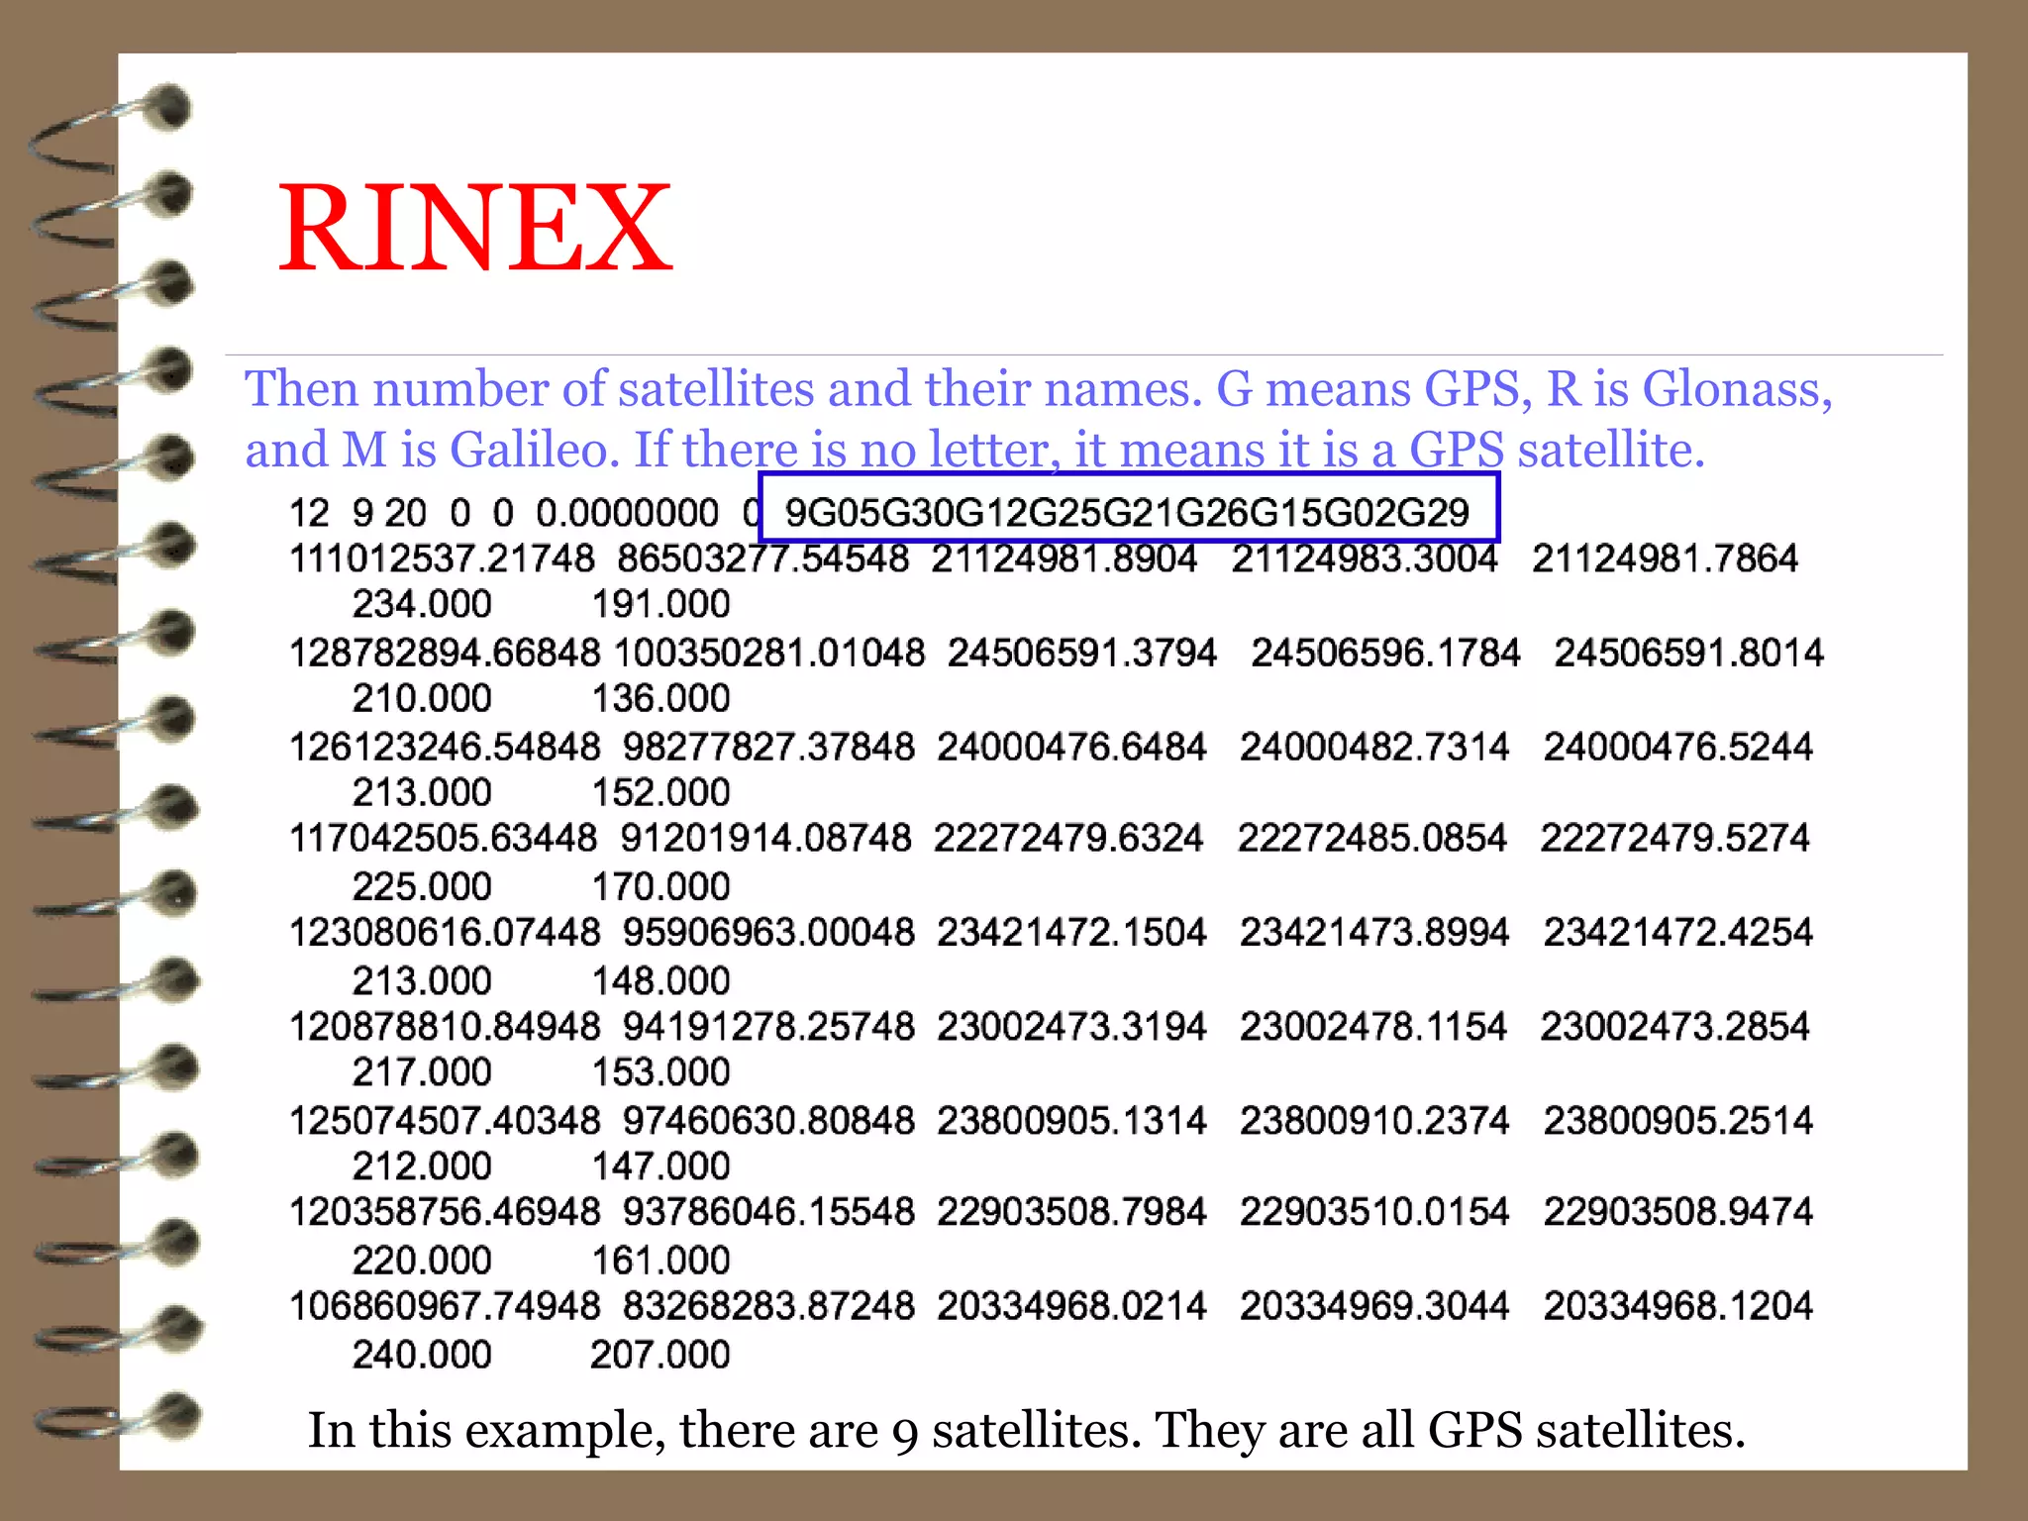The height and width of the screenshot is (1521, 2028).
Task: Click the value 24506596.1784
Action: (1385, 653)
